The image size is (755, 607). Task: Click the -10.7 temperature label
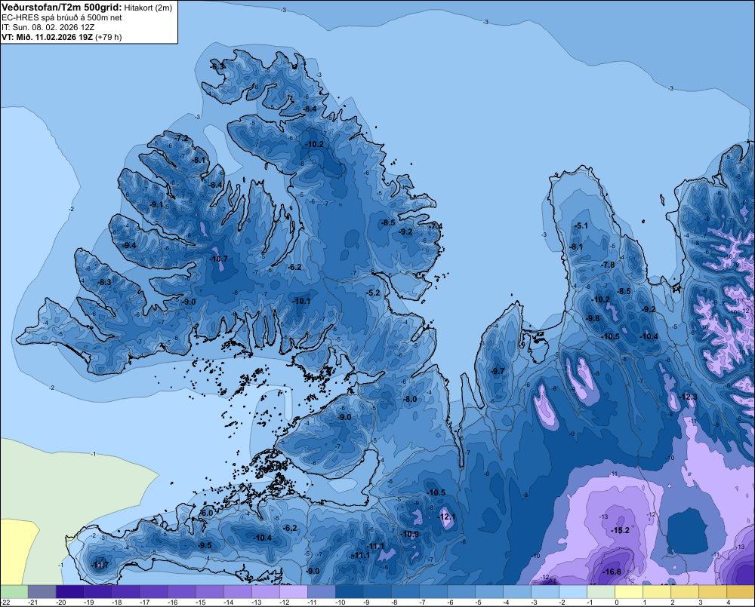coord(218,259)
